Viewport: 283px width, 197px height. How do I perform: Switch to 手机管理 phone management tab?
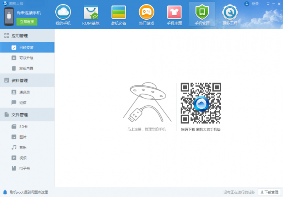click(202, 14)
